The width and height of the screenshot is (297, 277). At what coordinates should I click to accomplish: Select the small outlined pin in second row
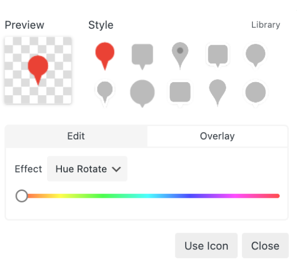[x=105, y=92]
